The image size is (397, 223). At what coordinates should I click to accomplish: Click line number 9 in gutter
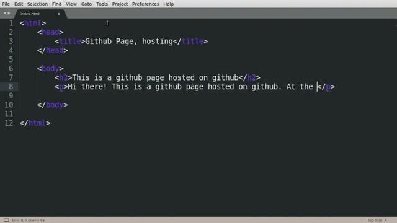(x=11, y=96)
